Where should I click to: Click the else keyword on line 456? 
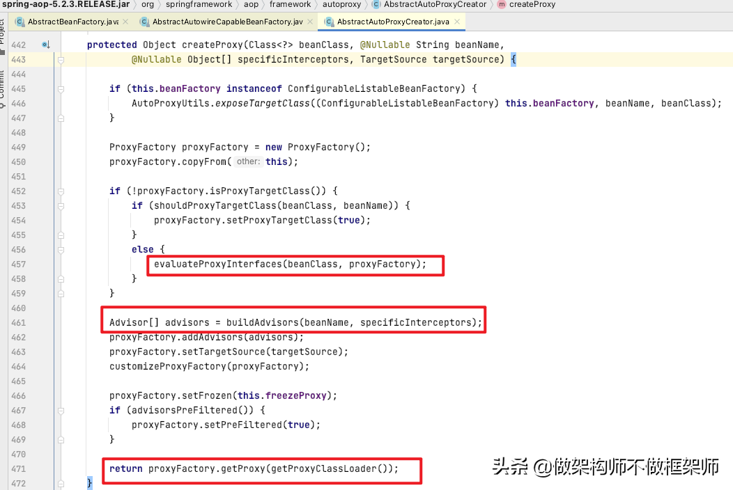pyautogui.click(x=143, y=249)
